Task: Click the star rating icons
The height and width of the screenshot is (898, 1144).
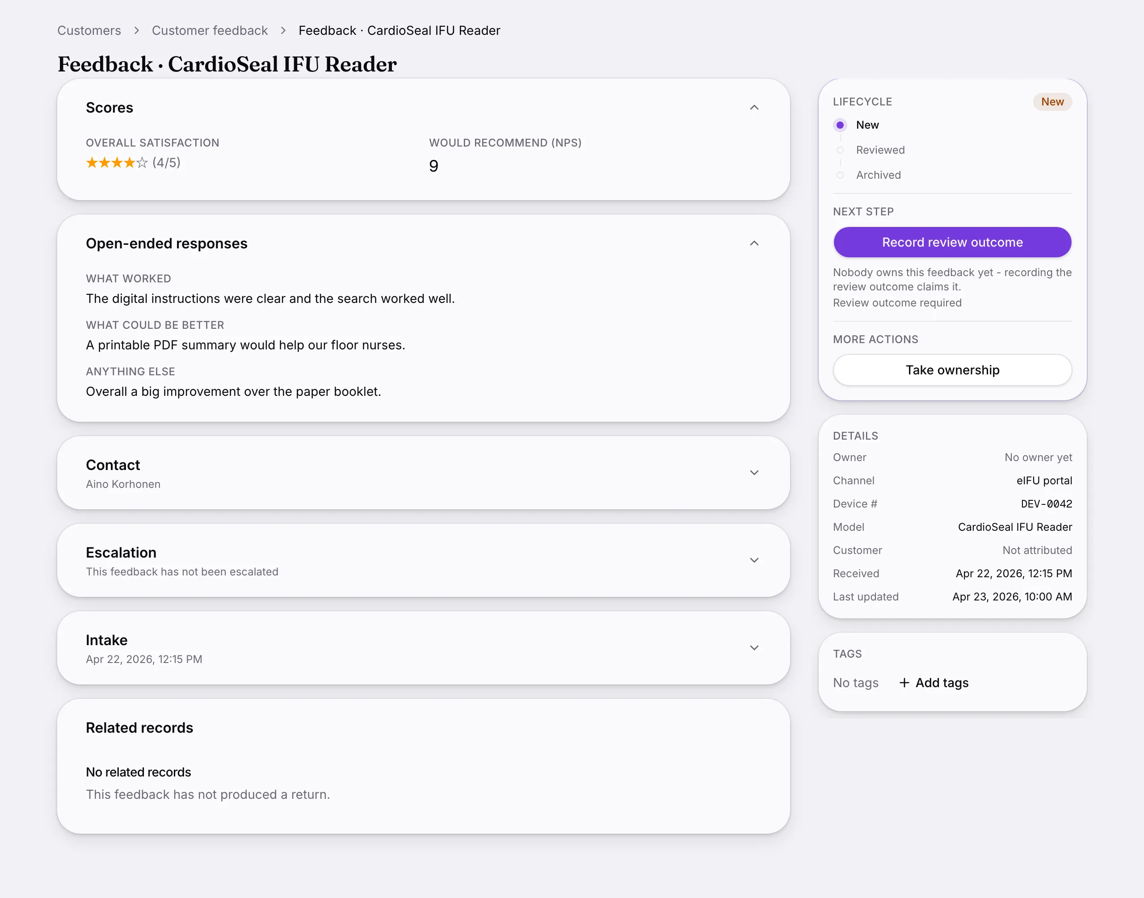Action: pos(117,163)
